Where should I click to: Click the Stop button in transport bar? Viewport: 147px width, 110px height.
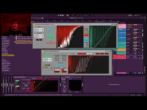click(x=61, y=15)
